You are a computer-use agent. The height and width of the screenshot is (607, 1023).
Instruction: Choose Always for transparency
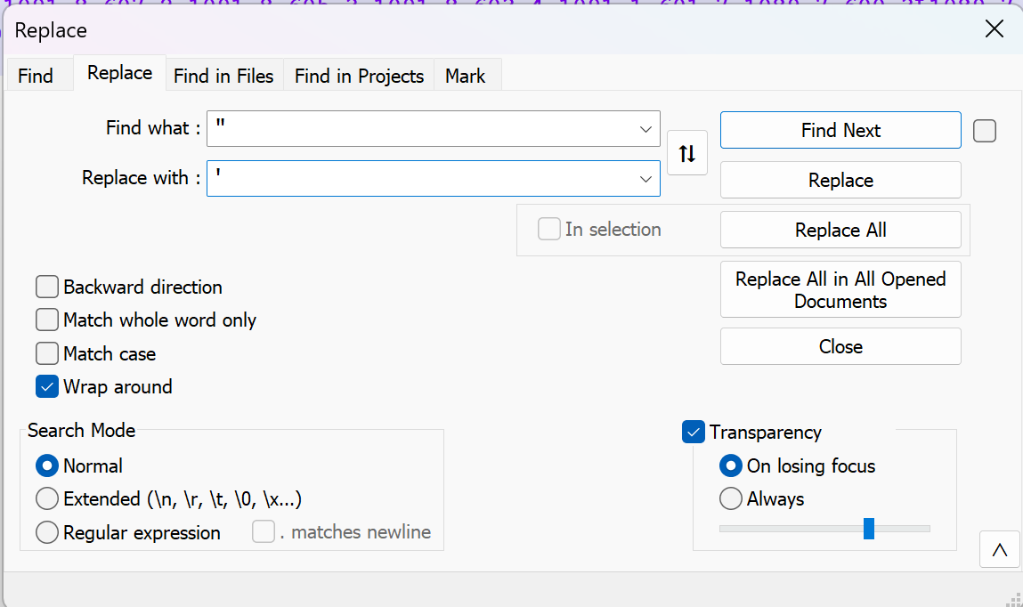click(731, 499)
